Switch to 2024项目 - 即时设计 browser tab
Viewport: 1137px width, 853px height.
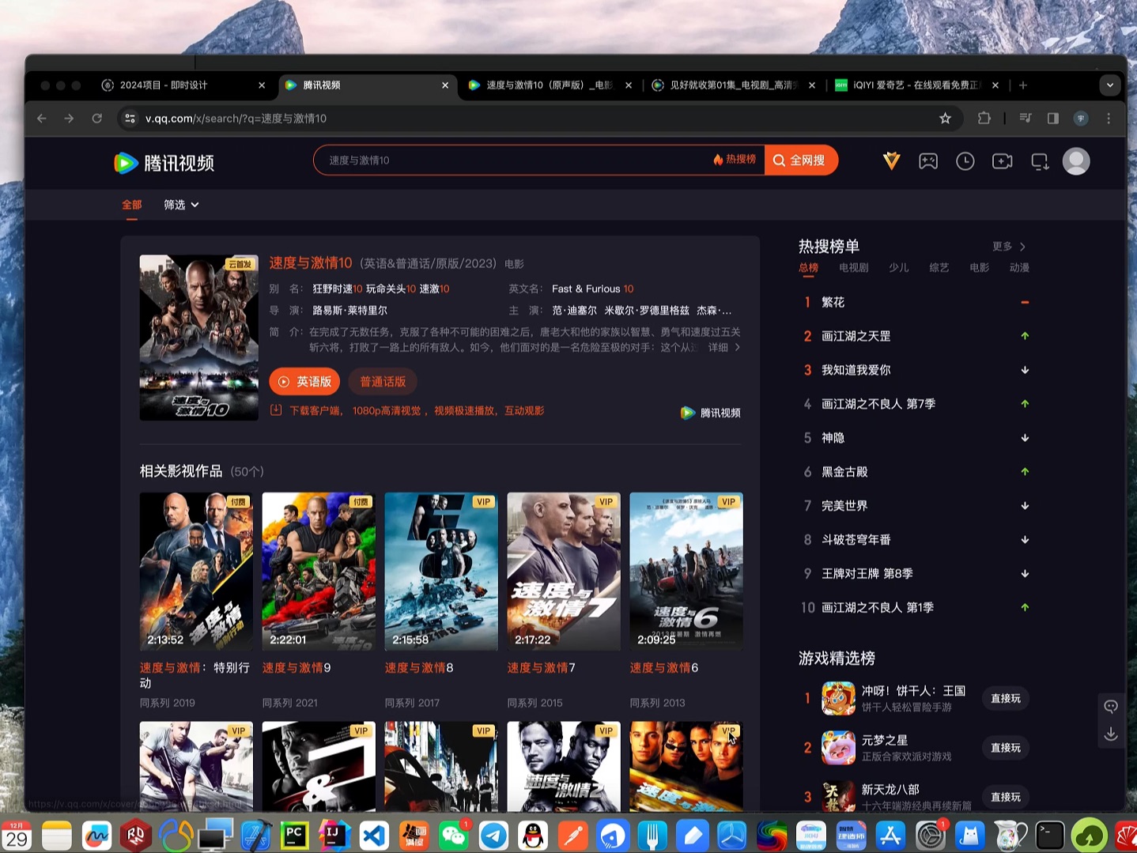pos(183,85)
